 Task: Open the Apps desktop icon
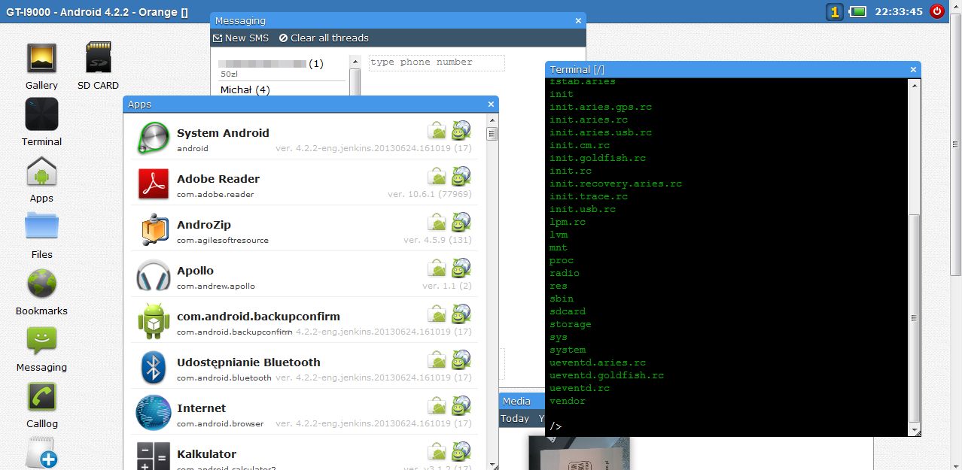pyautogui.click(x=41, y=171)
